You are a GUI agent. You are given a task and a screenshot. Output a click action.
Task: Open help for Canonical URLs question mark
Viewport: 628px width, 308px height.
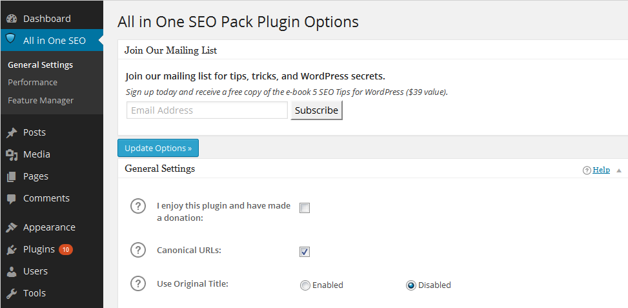(138, 250)
